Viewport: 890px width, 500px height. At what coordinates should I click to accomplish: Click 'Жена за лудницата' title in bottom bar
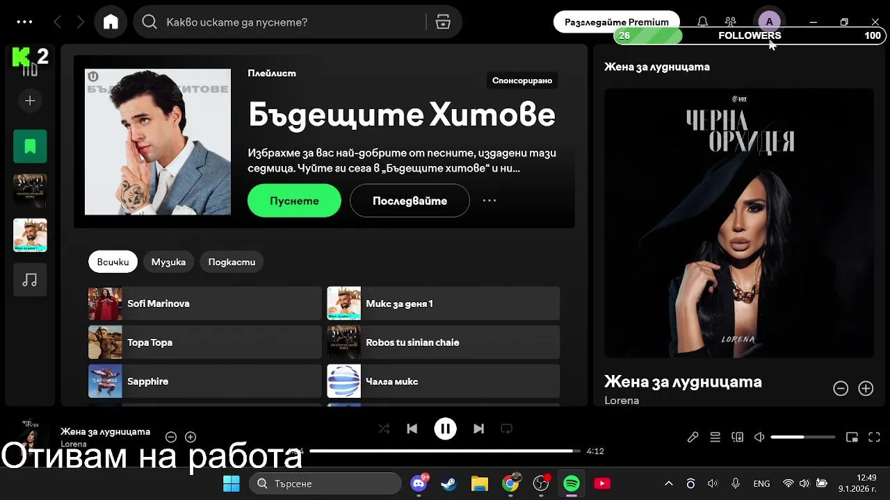tap(105, 431)
